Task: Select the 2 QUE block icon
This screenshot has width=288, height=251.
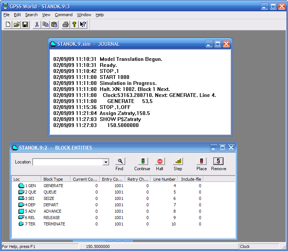Action: 21,192
